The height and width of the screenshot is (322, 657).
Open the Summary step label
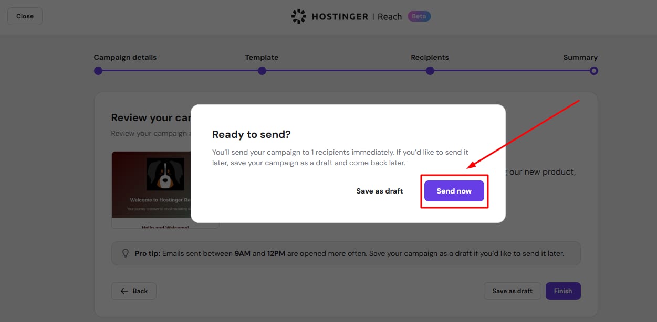pos(580,57)
